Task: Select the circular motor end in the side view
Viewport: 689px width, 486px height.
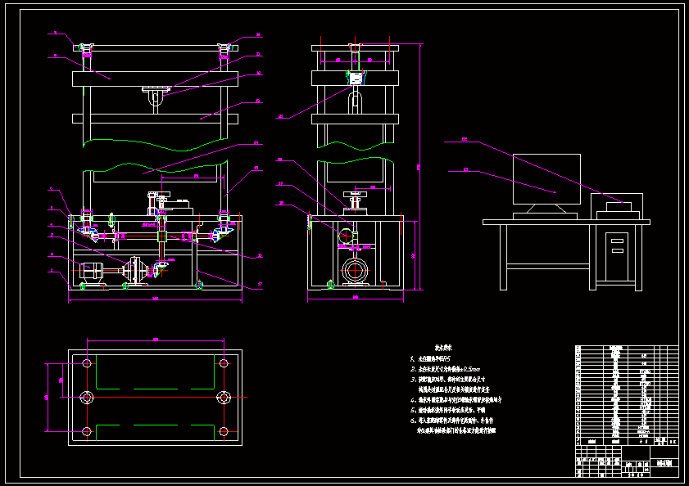Action: pos(355,271)
